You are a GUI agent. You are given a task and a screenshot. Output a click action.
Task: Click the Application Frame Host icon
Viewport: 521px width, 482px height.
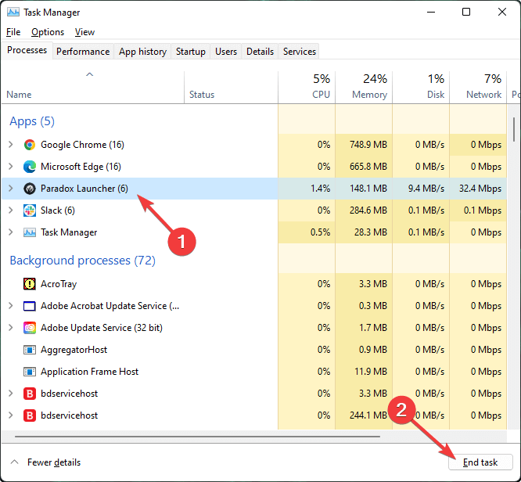coord(30,372)
